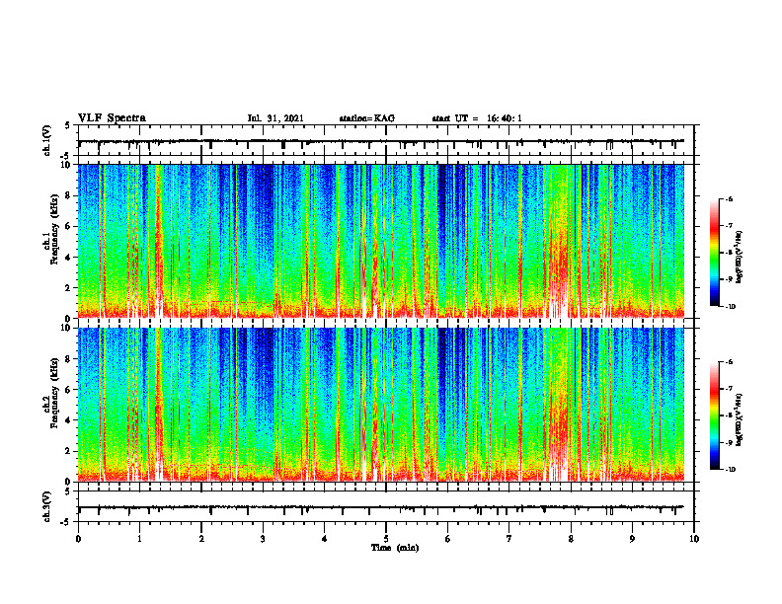Click the ch.1 voltage waveform trace
The height and width of the screenshot is (604, 782).
tap(381, 141)
